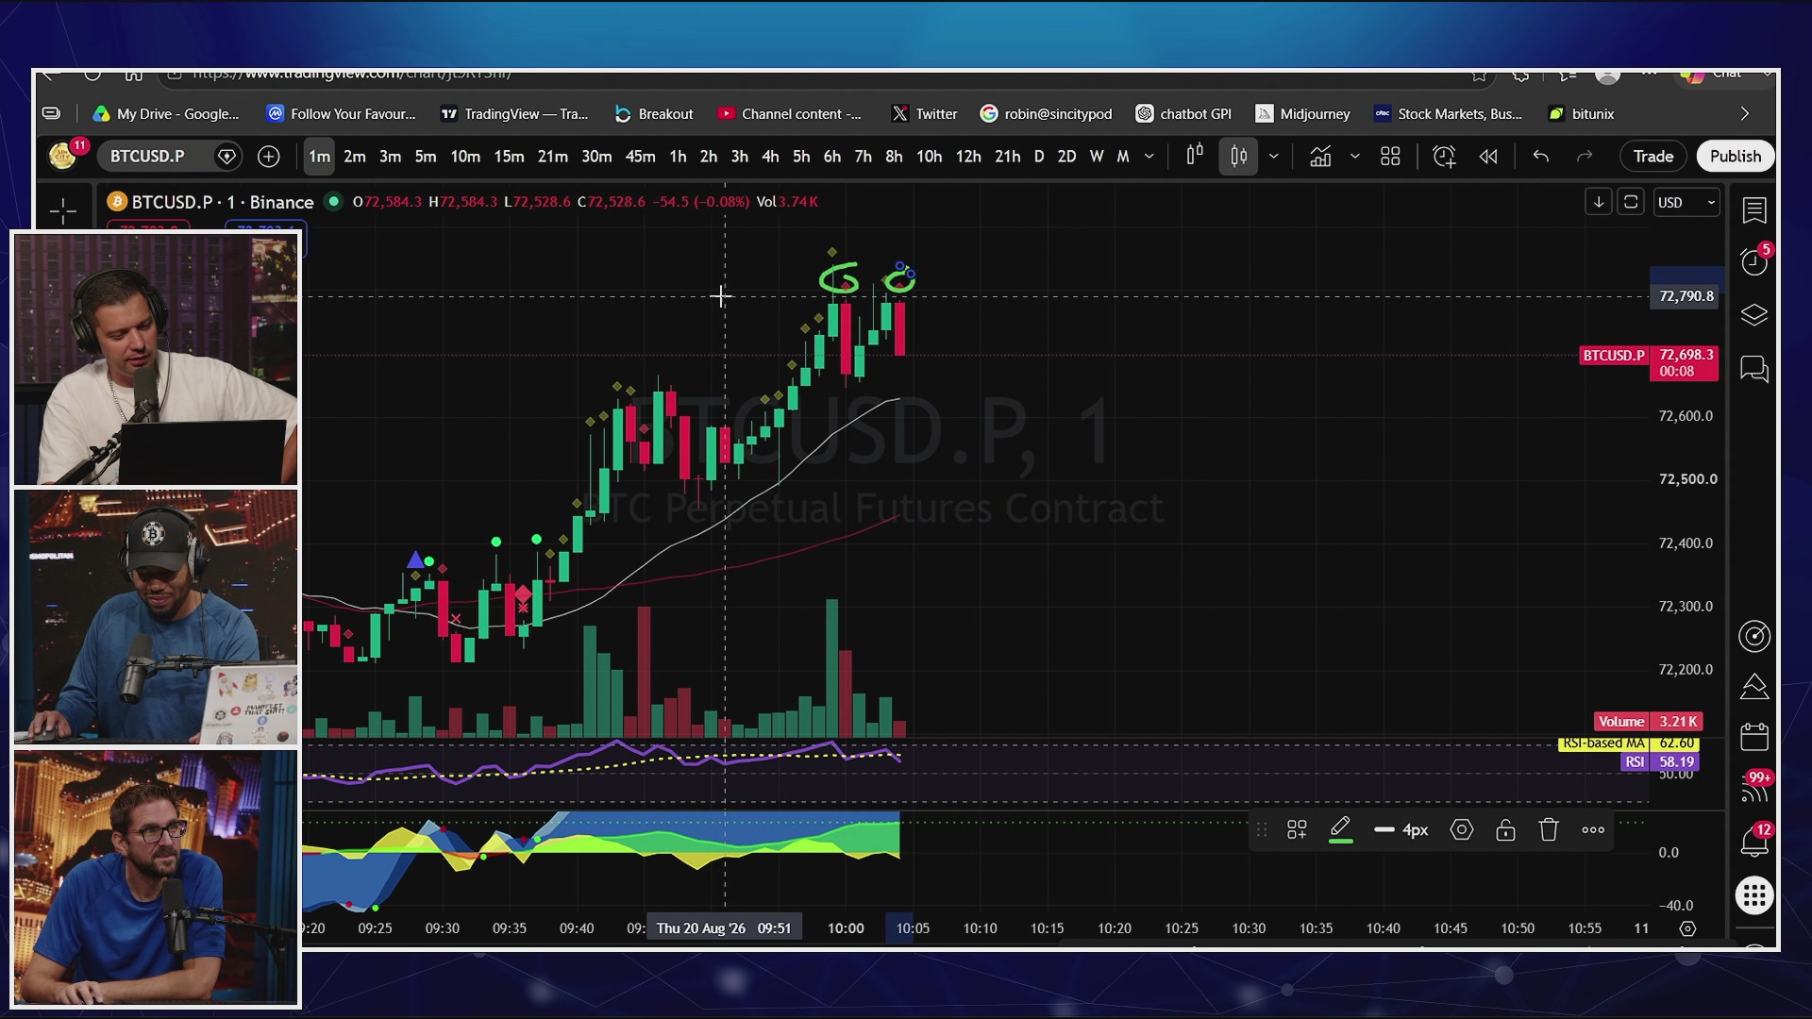Open the notifications bell with badge 12

1754,841
